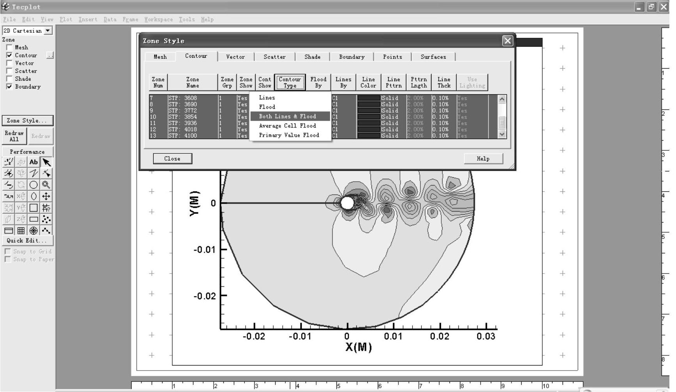Click the zone list scrollbar down arrow
The width and height of the screenshot is (676, 392).
(x=502, y=134)
